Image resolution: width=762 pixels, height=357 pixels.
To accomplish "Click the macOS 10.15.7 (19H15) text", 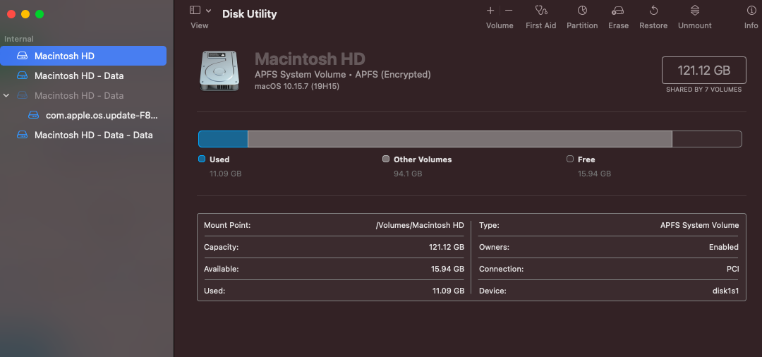I will pos(297,87).
